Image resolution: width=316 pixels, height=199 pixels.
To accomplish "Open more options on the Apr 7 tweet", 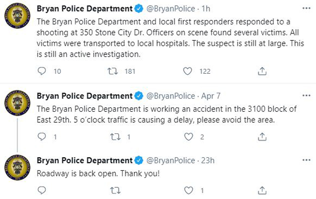I will [306, 96].
